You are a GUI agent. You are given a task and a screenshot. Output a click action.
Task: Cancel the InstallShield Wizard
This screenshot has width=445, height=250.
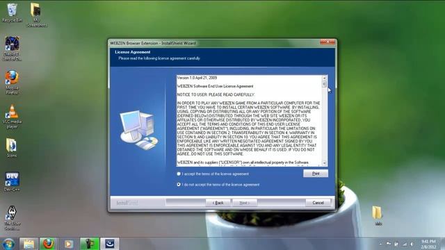click(x=318, y=203)
